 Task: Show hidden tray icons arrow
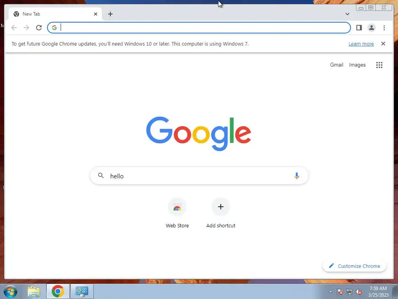pyautogui.click(x=330, y=292)
